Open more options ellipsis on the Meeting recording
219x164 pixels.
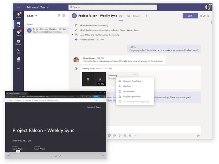(x=135, y=75)
